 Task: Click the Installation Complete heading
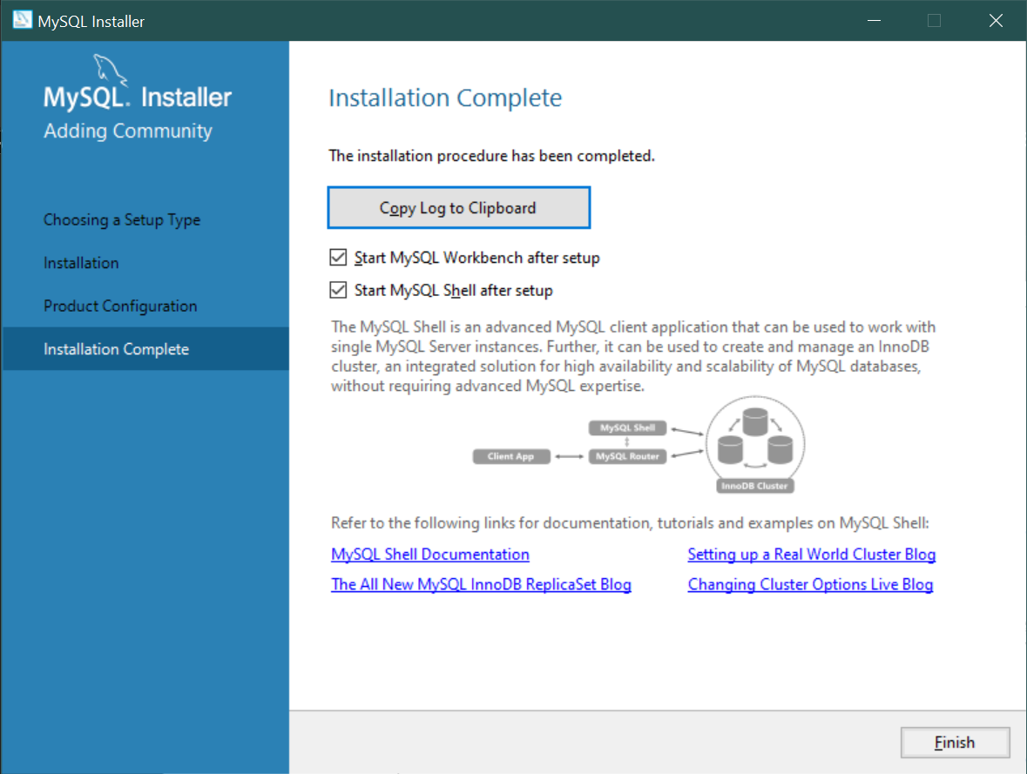tap(445, 98)
